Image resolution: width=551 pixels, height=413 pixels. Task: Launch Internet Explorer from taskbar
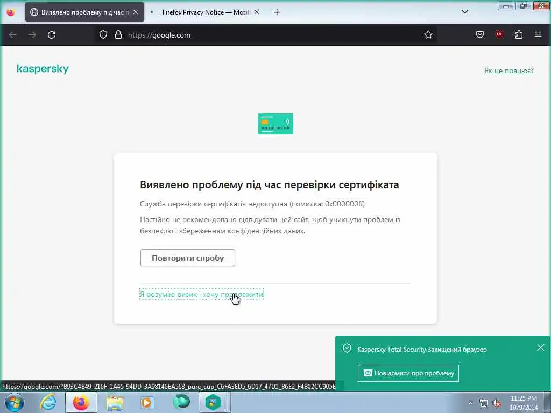point(48,402)
